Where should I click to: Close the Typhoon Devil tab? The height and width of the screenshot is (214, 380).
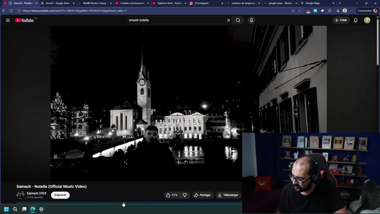click(185, 3)
